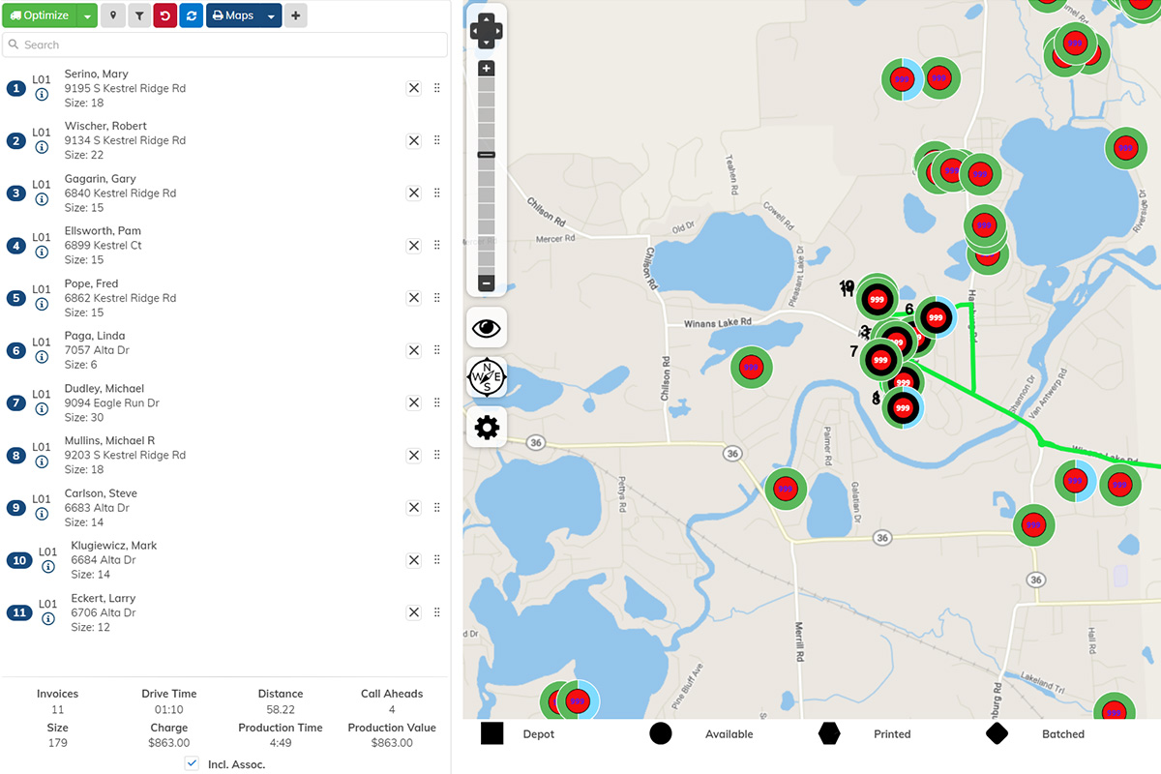
Task: Click the red undo reset icon
Action: (165, 15)
